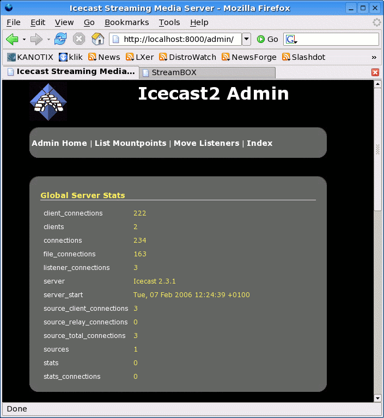Viewport: 384px width, 418px height.
Task: Click the client_connections value 222
Action: tap(140, 213)
